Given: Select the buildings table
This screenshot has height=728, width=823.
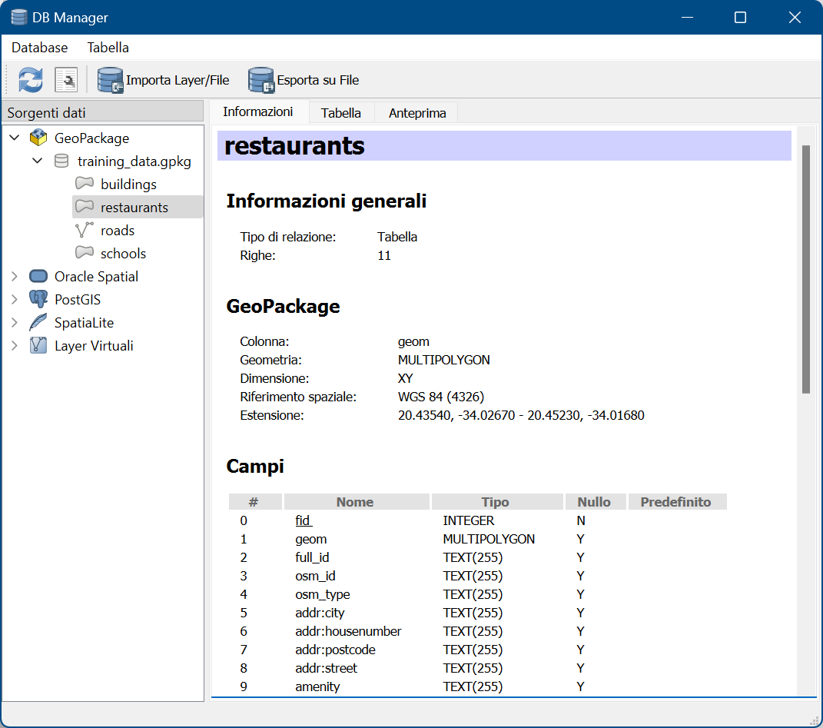Looking at the screenshot, I should pyautogui.click(x=128, y=184).
